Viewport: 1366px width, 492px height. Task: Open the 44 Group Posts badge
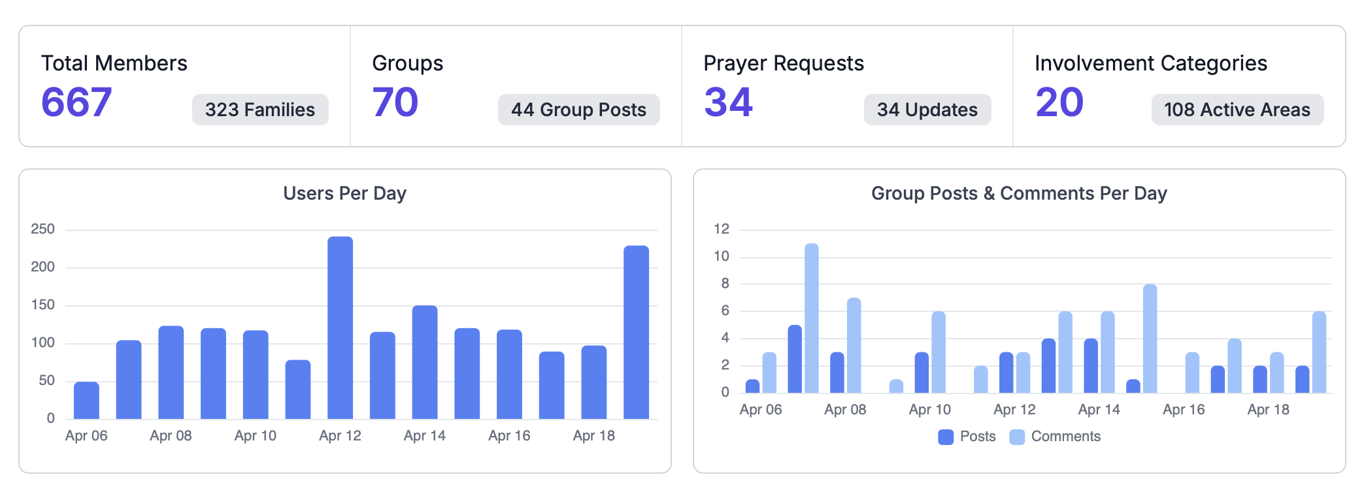point(578,110)
